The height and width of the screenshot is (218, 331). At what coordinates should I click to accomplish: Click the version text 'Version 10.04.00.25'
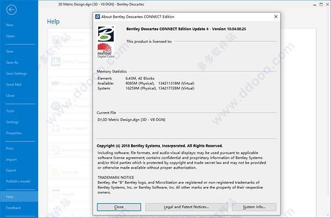229,29
